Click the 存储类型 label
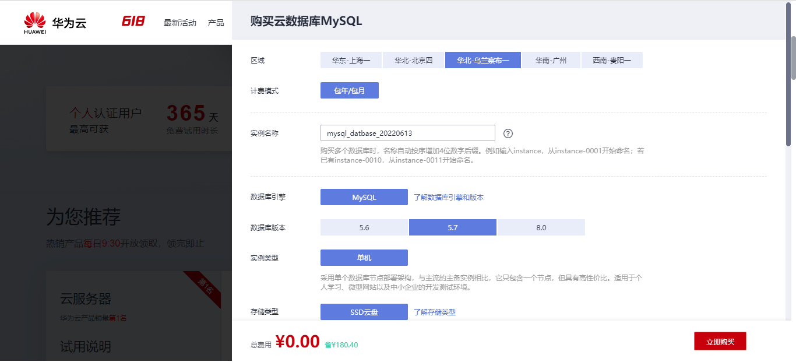 point(265,312)
